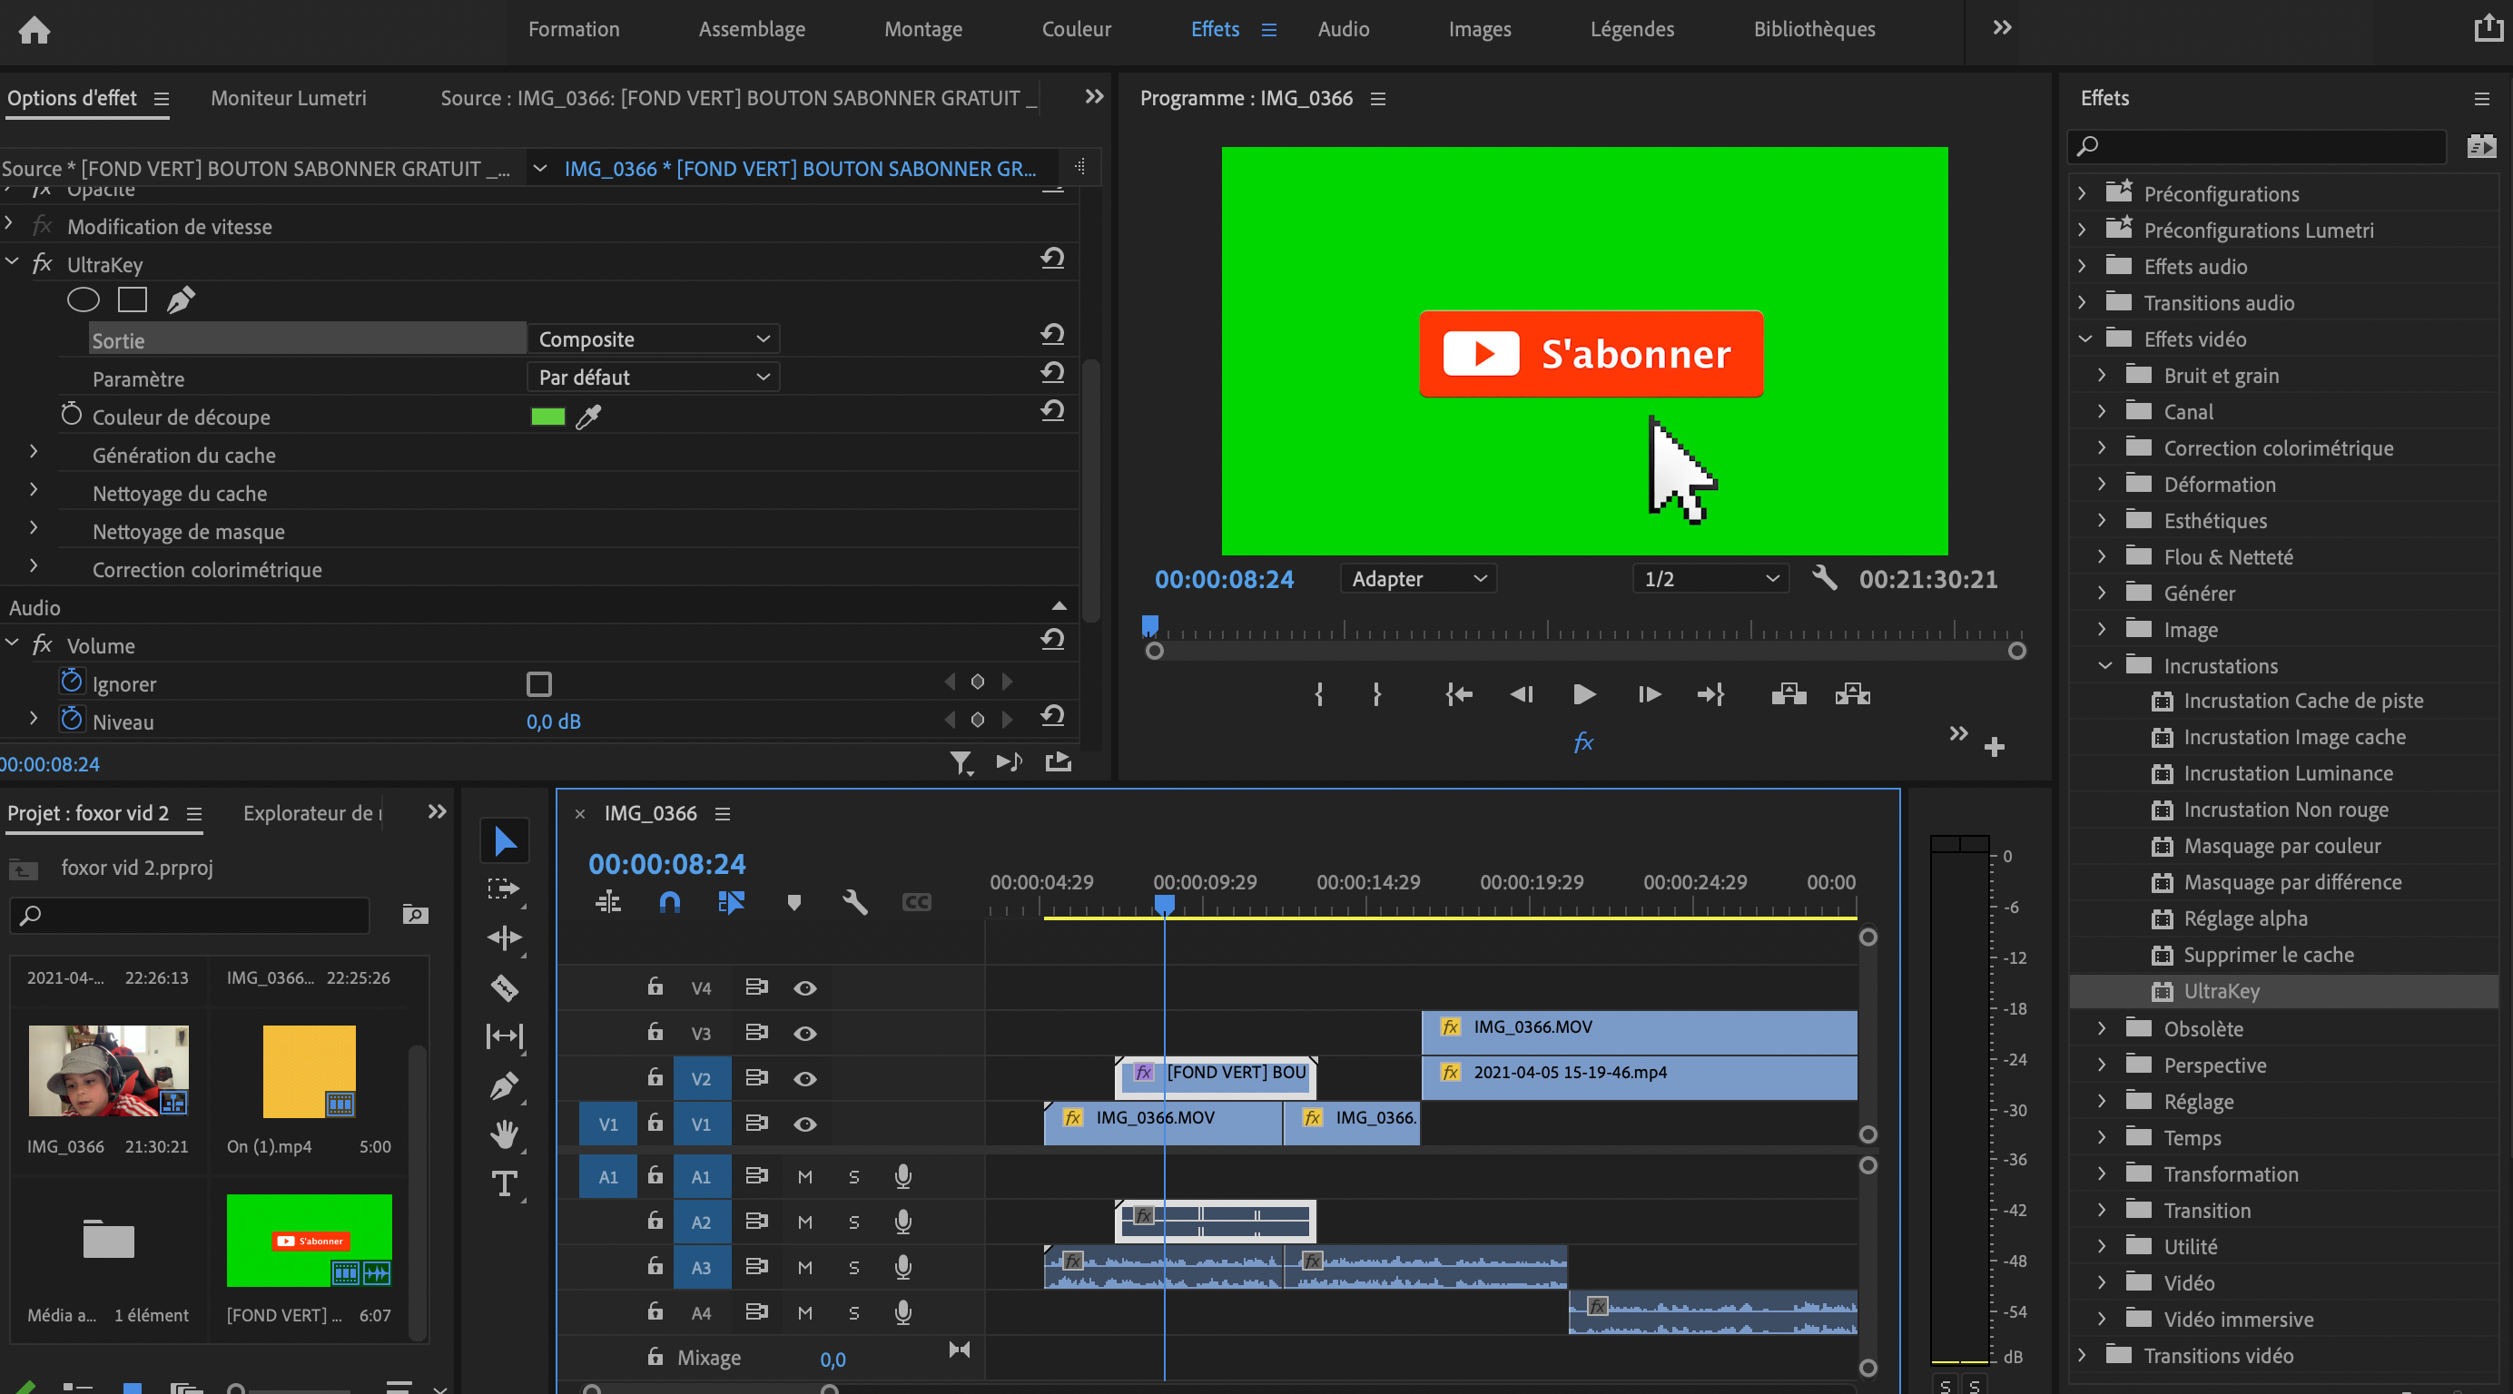Click the wrench settings icon in Program monitor
Image resolution: width=2513 pixels, height=1394 pixels.
(1823, 577)
